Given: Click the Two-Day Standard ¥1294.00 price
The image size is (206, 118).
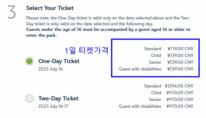Looking at the screenshot, I should coord(179,86).
